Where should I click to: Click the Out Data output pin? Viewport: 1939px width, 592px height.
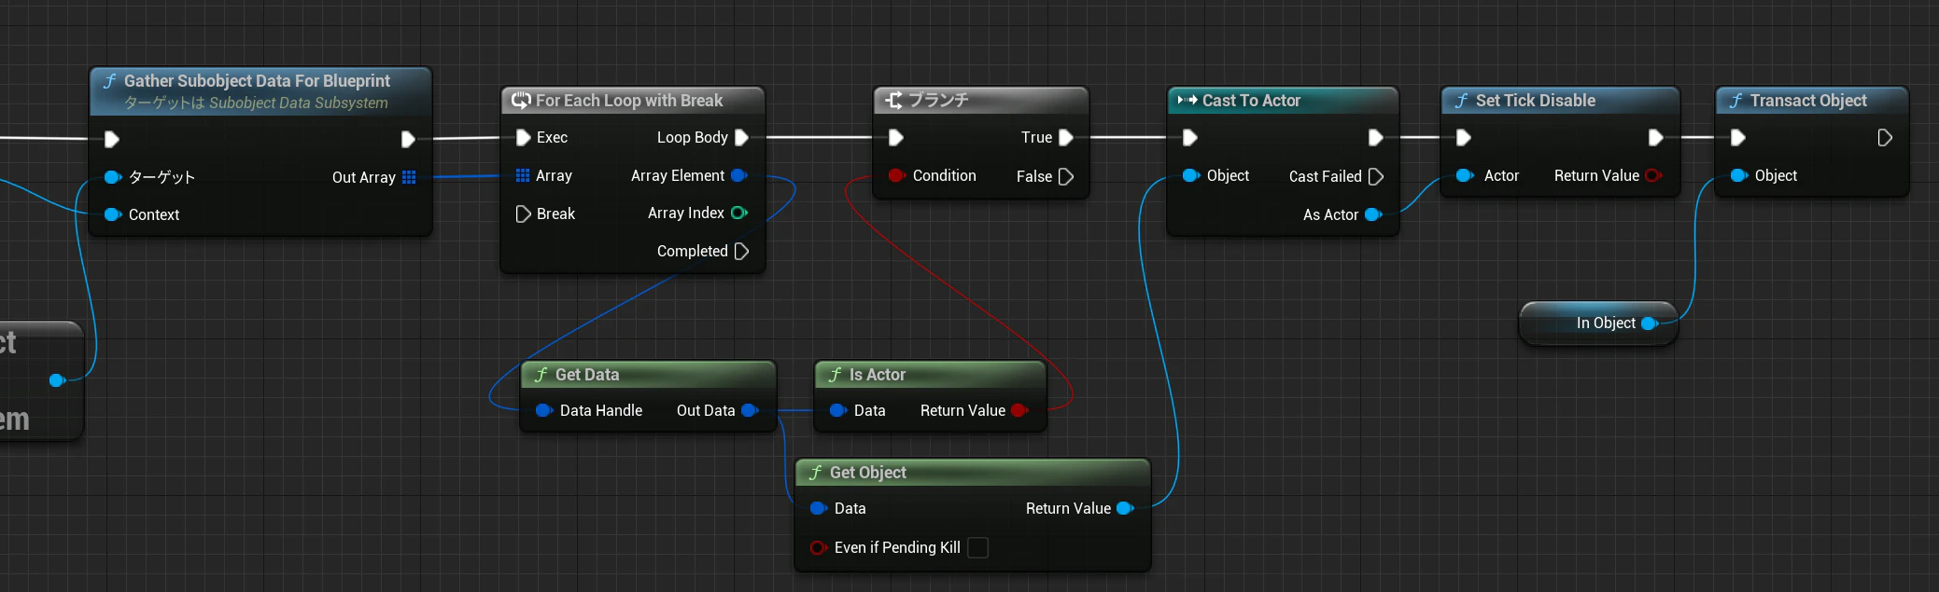point(750,410)
